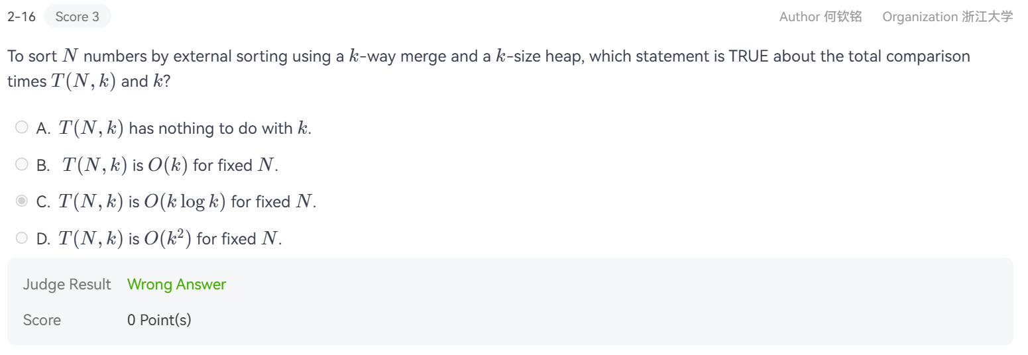Select radio button for option B
This screenshot has width=1028, height=355.
(22, 164)
